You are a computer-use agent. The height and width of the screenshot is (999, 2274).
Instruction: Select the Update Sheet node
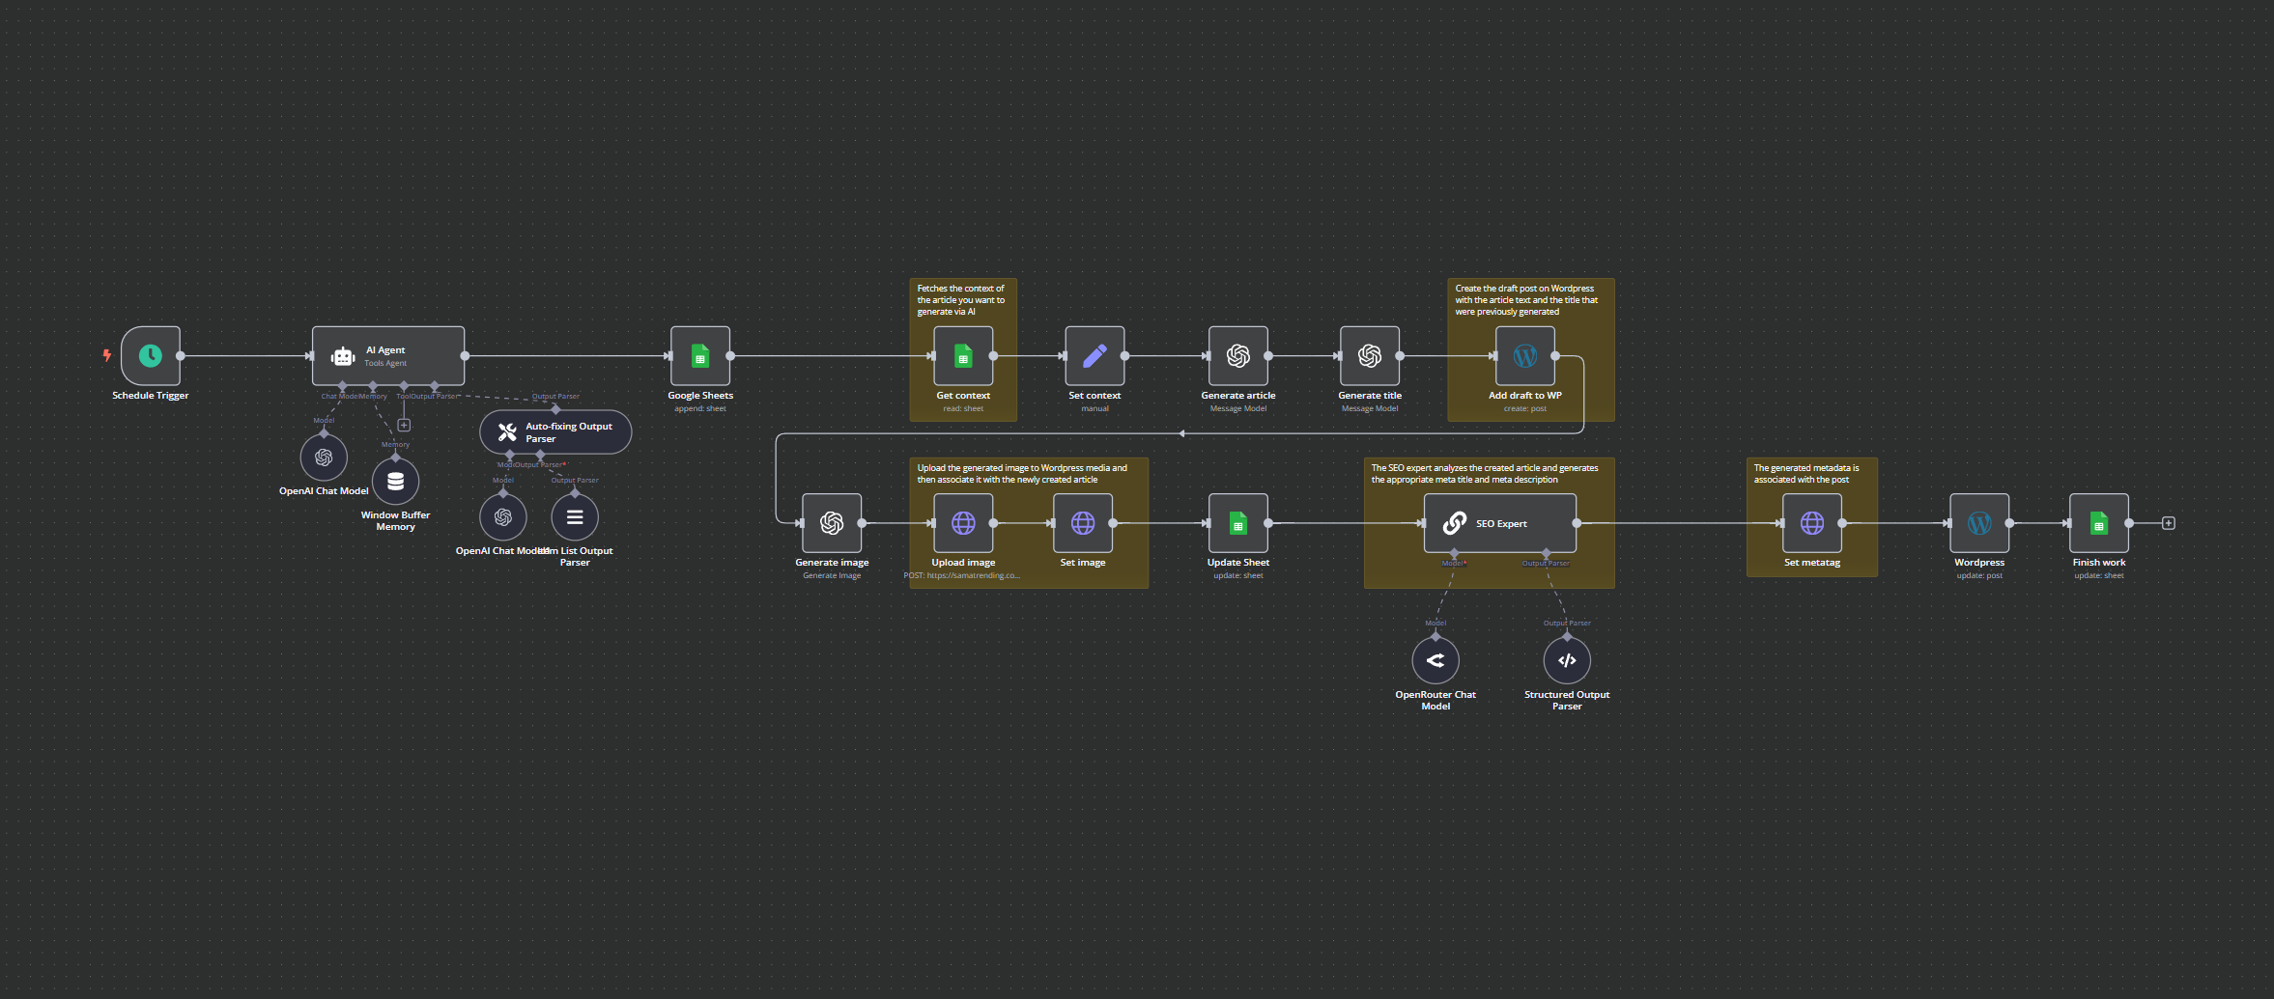coord(1238,523)
